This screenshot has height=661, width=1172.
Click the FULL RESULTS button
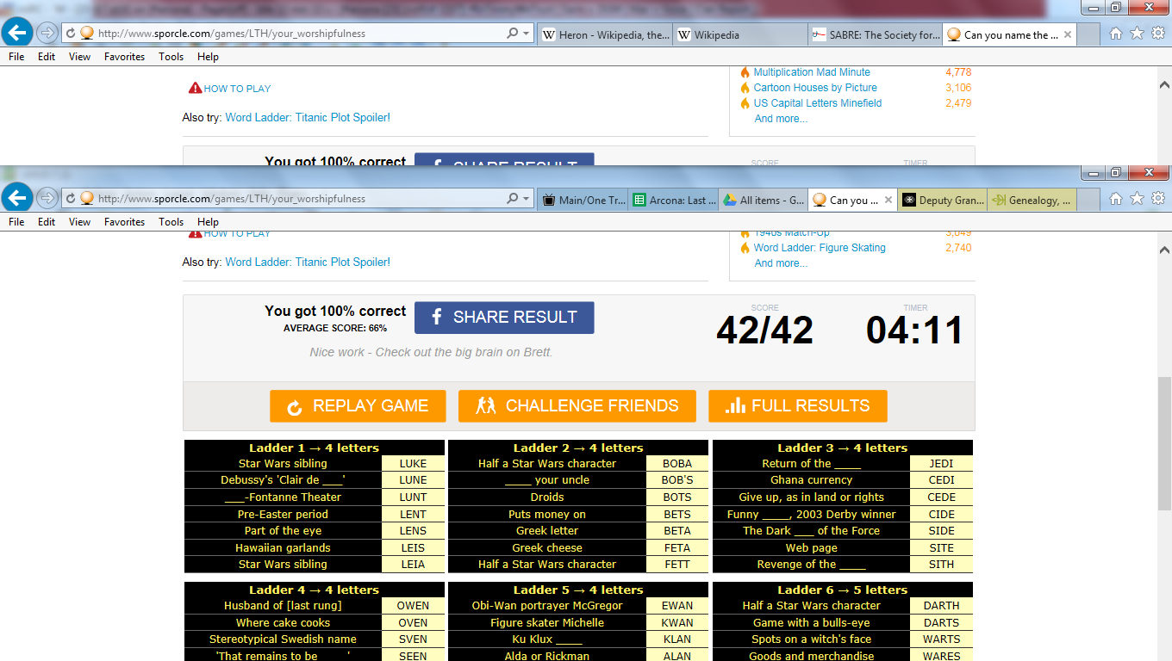click(798, 406)
